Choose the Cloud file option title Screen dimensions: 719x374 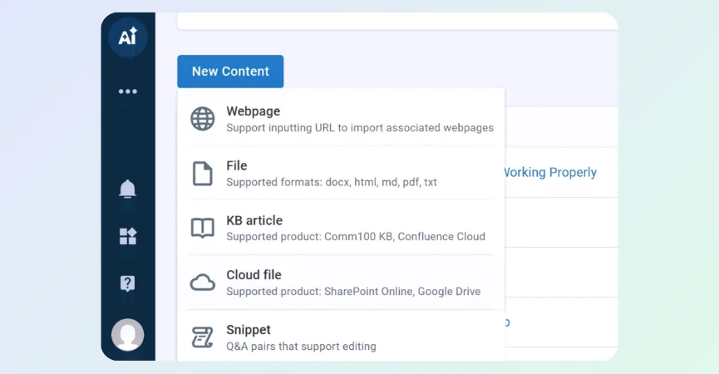254,275
